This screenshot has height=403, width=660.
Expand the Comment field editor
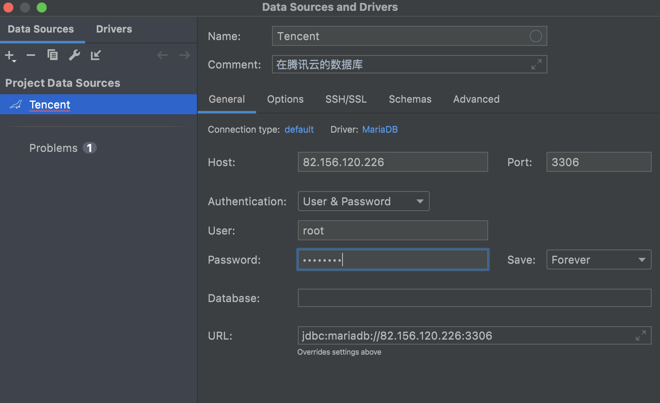[536, 64]
